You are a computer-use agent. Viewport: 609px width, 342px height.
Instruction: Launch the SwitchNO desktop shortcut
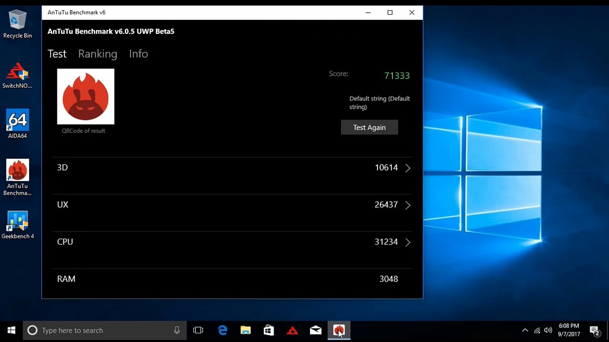[17, 74]
